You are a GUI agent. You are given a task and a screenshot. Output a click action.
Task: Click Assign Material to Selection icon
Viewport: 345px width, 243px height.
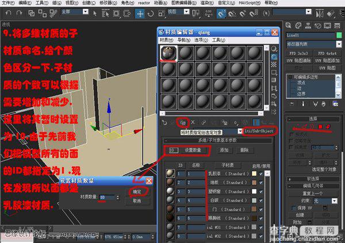click(183, 123)
